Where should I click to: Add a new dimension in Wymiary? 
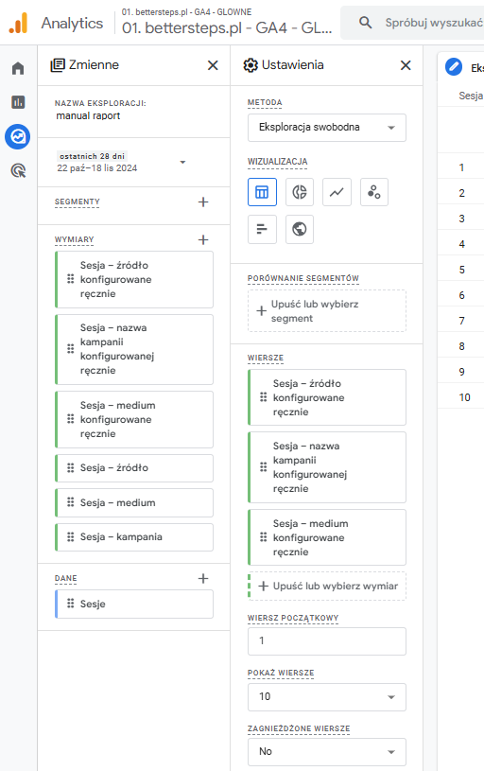(203, 239)
